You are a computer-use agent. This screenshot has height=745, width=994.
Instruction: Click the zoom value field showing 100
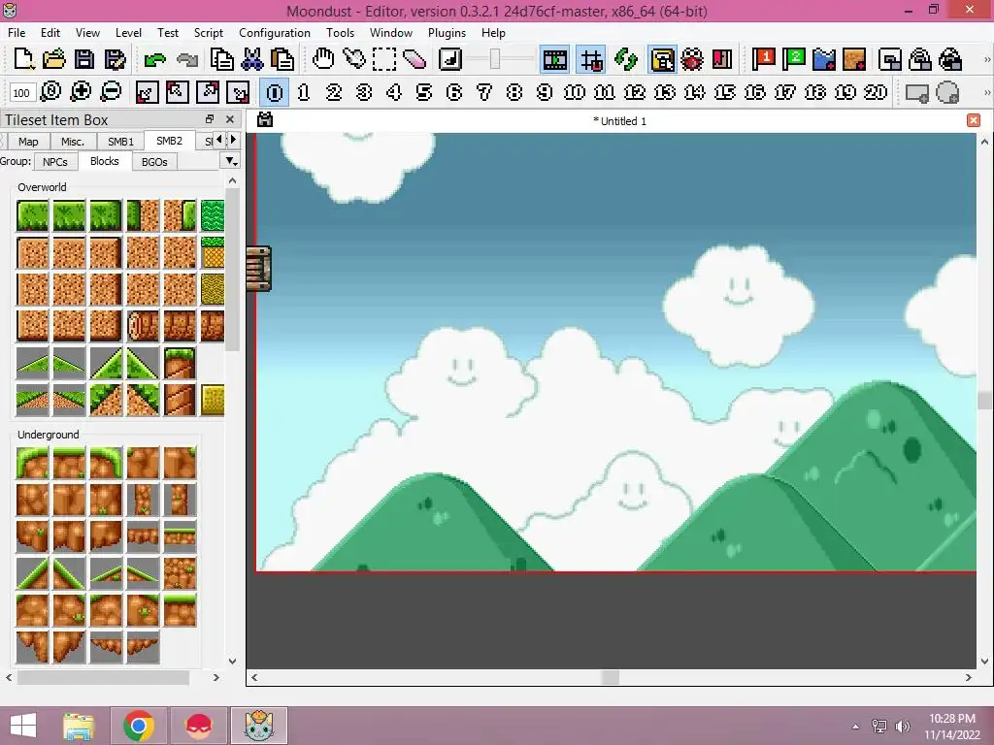[21, 92]
